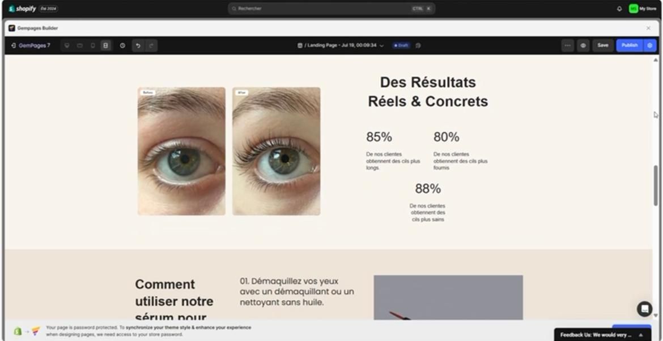
Task: Open the version history clock icon
Action: pos(122,46)
